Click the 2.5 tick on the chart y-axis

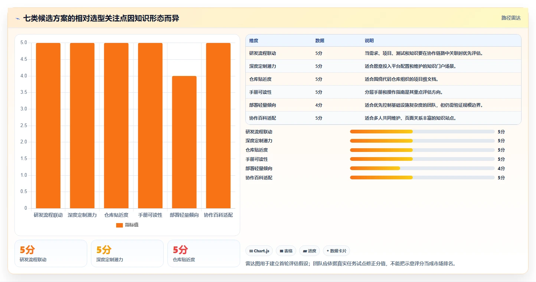pyautogui.click(x=24, y=126)
